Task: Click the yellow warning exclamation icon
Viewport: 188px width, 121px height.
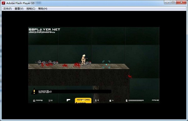Action: tap(34, 92)
